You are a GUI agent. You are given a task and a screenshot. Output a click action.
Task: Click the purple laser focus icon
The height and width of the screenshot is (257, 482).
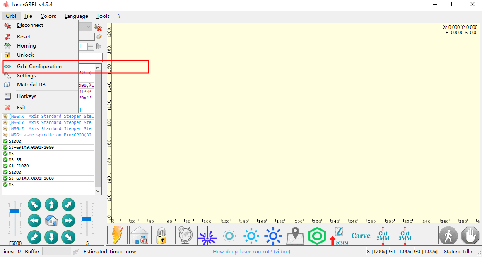(x=207, y=236)
